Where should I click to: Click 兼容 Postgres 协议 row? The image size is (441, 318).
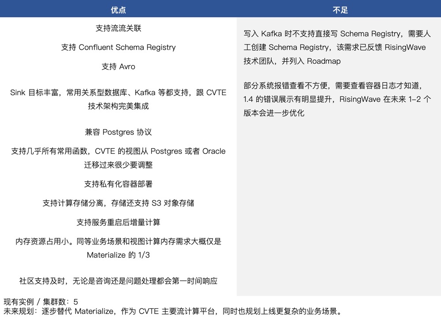tap(118, 132)
